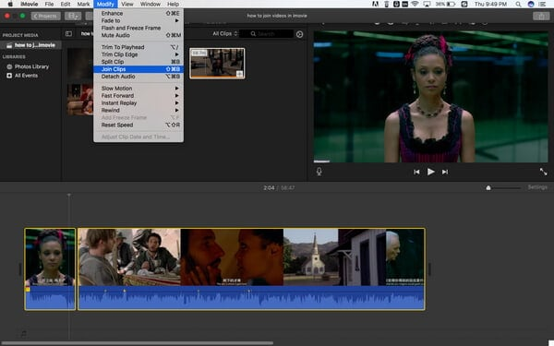Click the import media toolbar button
554x346 pixels.
pyautogui.click(x=73, y=16)
